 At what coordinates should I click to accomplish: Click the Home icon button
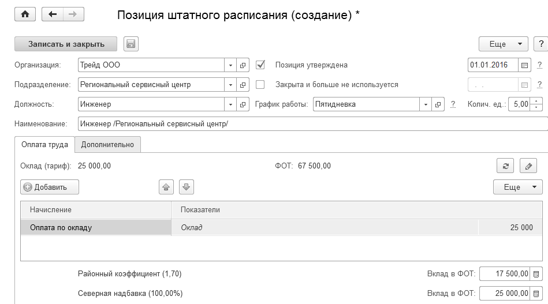point(25,14)
